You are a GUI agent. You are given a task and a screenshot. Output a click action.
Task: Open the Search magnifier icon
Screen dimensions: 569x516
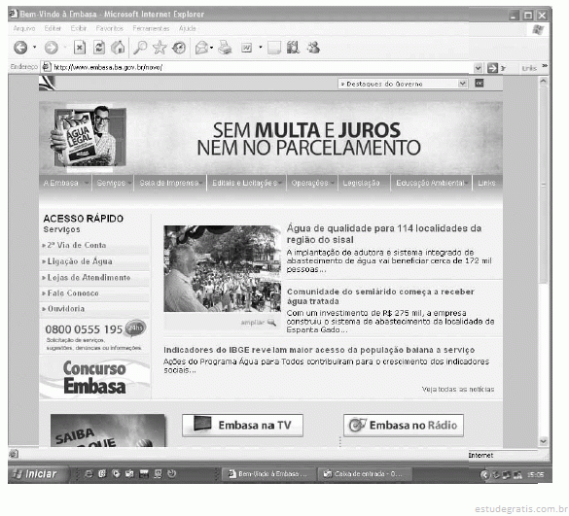point(140,48)
